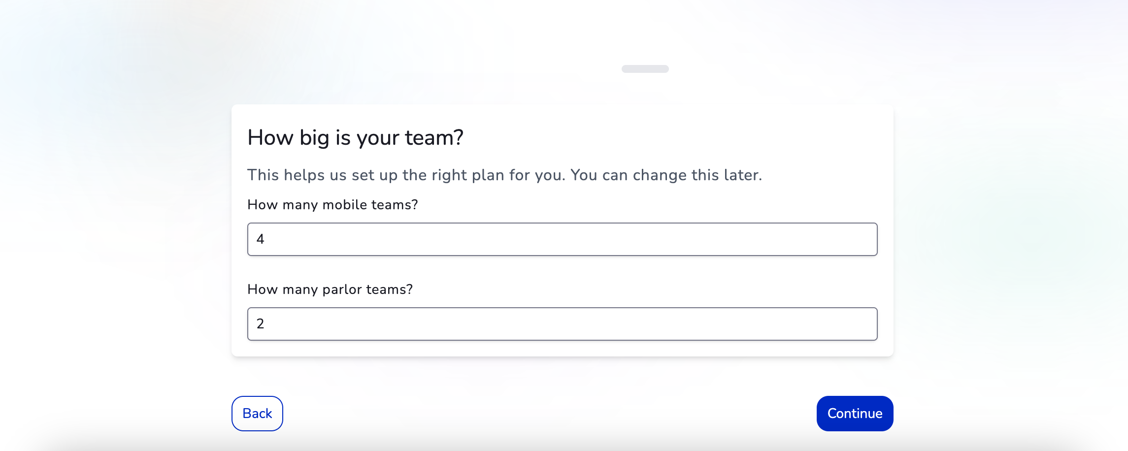The image size is (1128, 451).
Task: Click the gray progress indicator pill
Action: pos(645,69)
